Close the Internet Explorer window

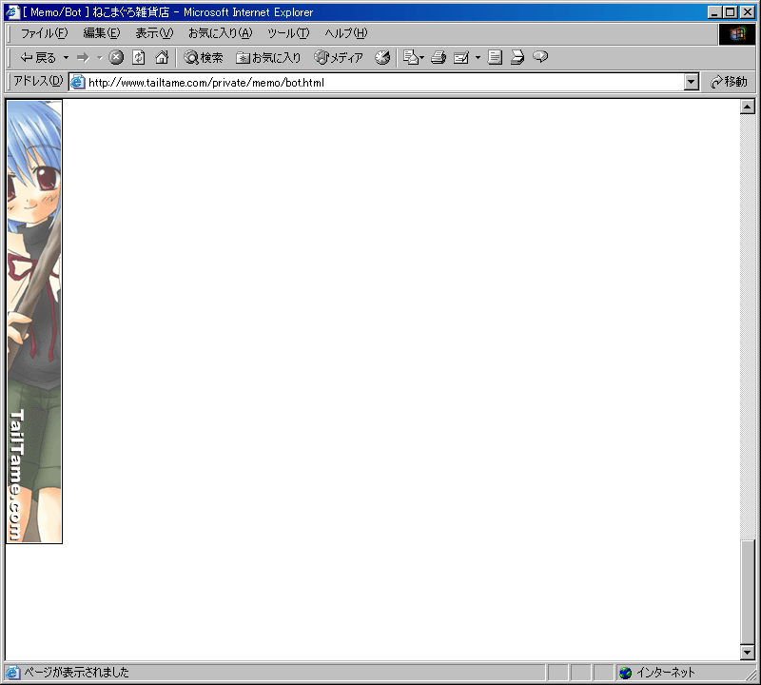(x=748, y=12)
